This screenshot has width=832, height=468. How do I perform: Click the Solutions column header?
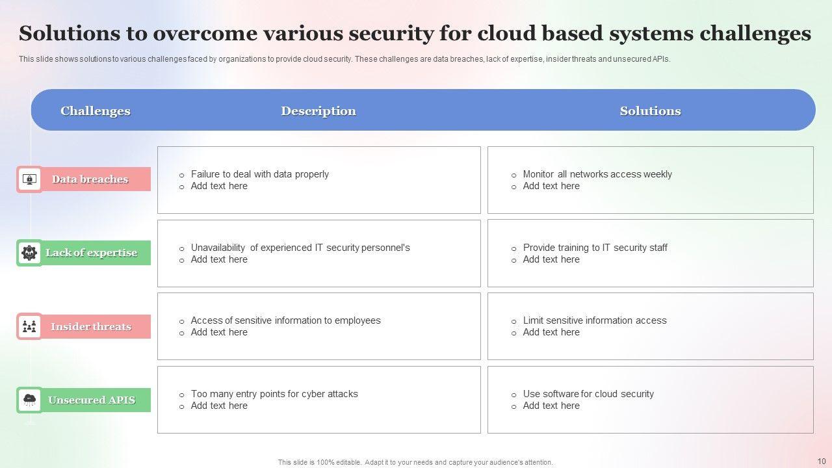[x=651, y=111]
